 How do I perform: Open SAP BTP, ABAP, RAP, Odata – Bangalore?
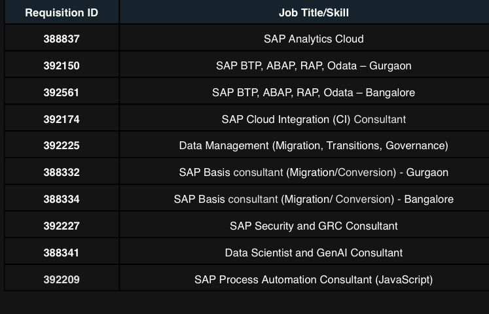pyautogui.click(x=314, y=92)
